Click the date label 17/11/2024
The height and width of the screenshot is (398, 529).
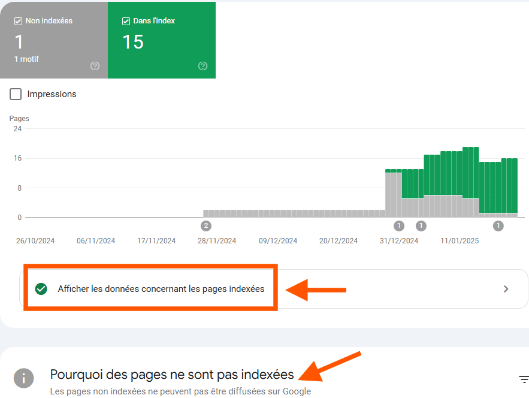(156, 241)
